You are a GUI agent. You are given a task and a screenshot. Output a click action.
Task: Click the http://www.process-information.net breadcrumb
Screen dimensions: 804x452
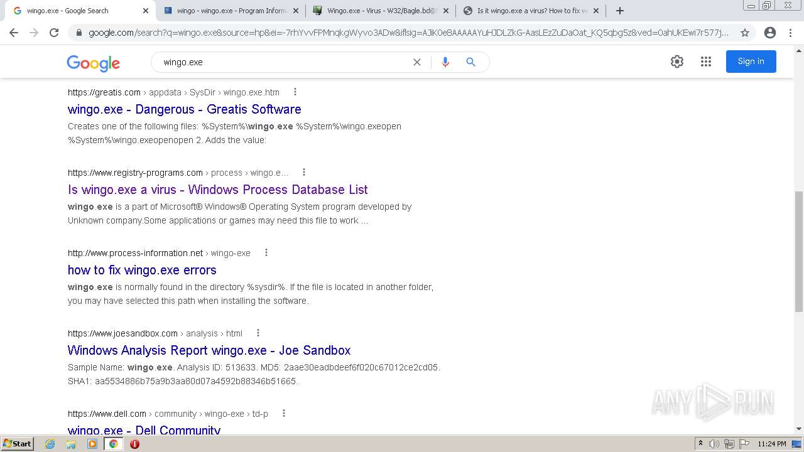[135, 253]
